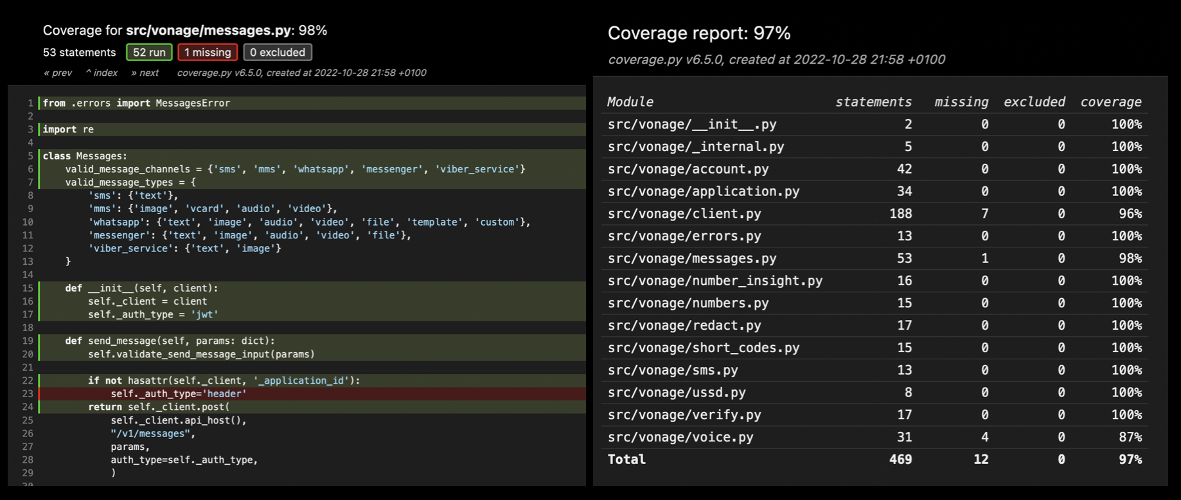Sort table by coverage column header
Viewport: 1181px width, 500px height.
pos(1111,102)
